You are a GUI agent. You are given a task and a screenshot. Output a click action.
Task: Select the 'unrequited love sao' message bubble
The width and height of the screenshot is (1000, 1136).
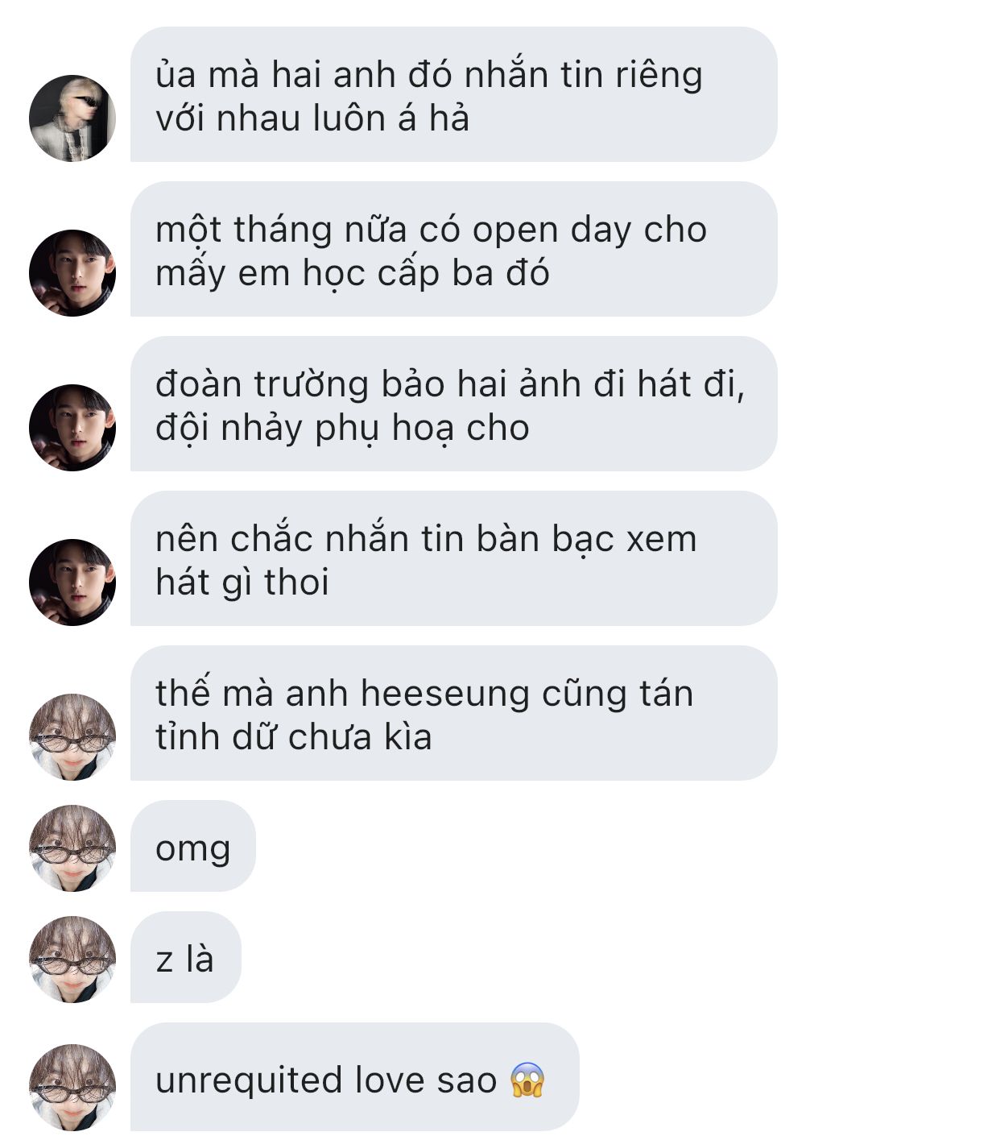(x=355, y=1077)
